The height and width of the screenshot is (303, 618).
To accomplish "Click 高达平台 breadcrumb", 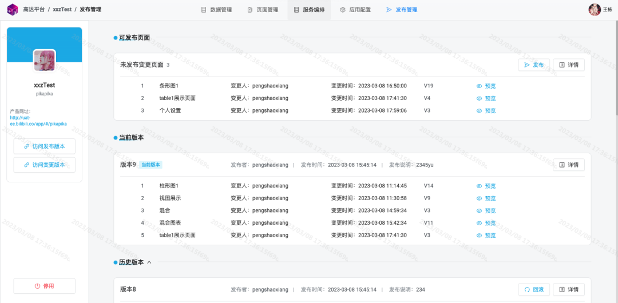I will [34, 10].
